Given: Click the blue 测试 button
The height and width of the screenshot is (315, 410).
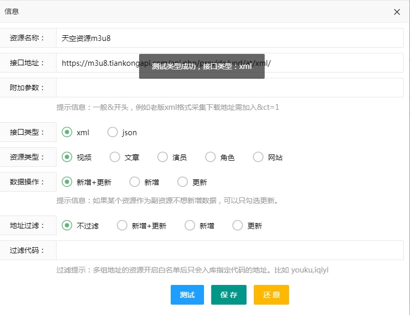Looking at the screenshot, I should pos(187,295).
